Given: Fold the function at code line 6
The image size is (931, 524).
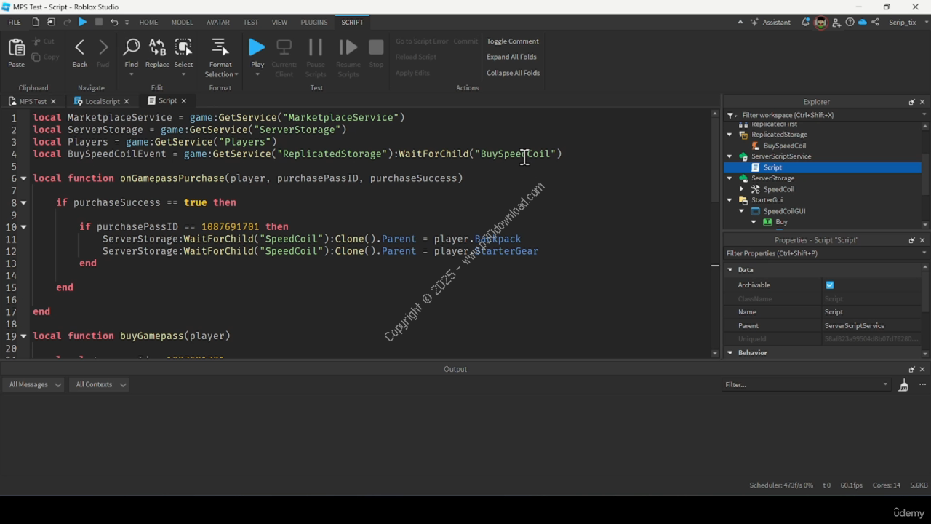Looking at the screenshot, I should 24,178.
